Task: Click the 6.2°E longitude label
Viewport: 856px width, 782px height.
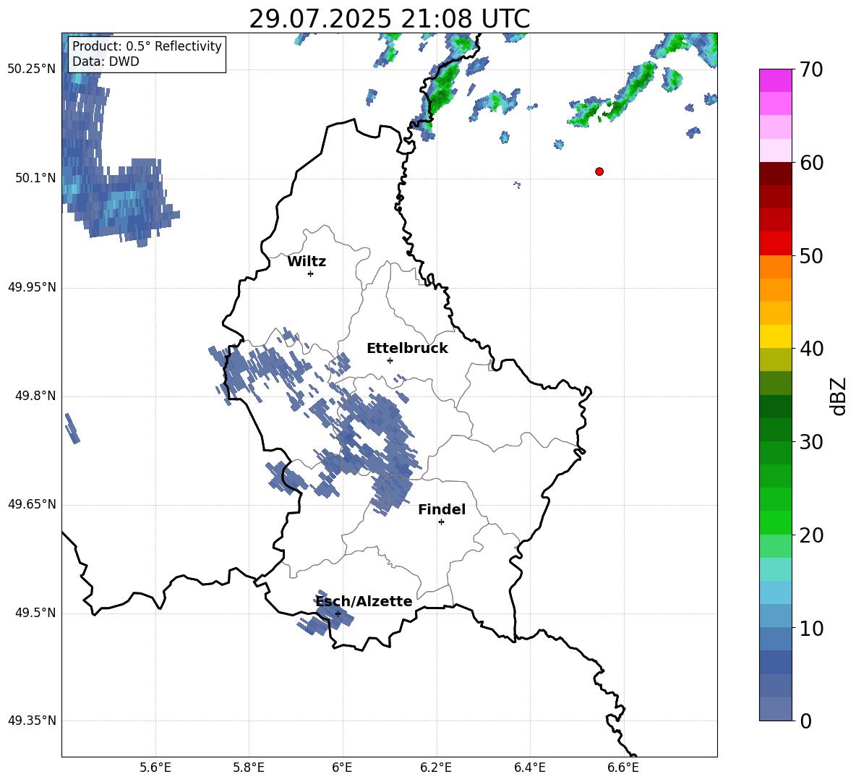Action: (x=436, y=768)
